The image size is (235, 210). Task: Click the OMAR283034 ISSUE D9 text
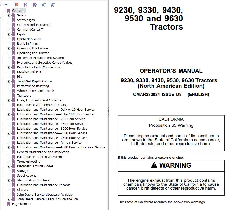[x=157, y=95]
